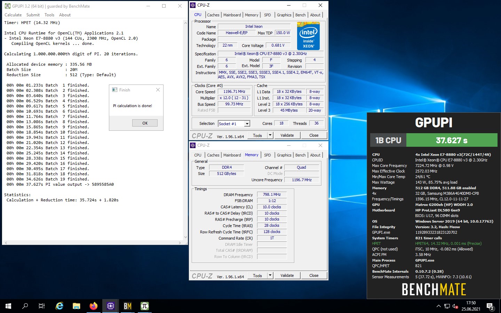Screen dimensions: 501x313
Task: Switch to CPU-Z taskbar icon
Action: pyautogui.click(x=111, y=306)
